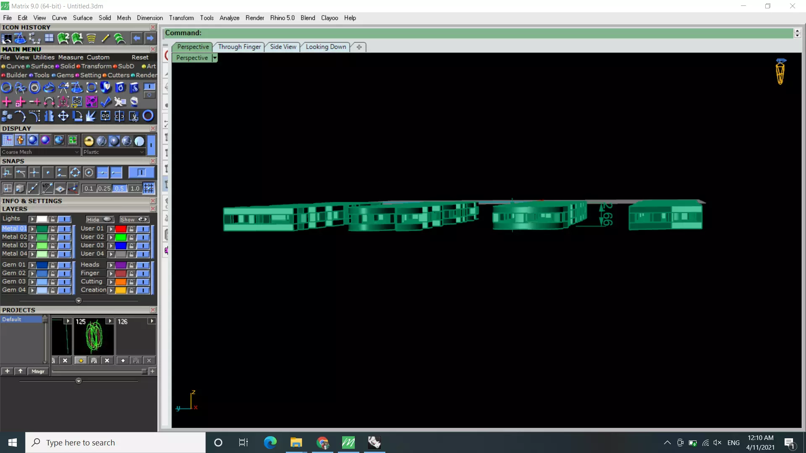Image resolution: width=806 pixels, height=453 pixels.
Task: Toggle visibility of Gem 03 layer
Action: [64, 281]
